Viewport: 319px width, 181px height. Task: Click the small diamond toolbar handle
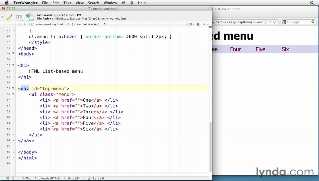2,17
